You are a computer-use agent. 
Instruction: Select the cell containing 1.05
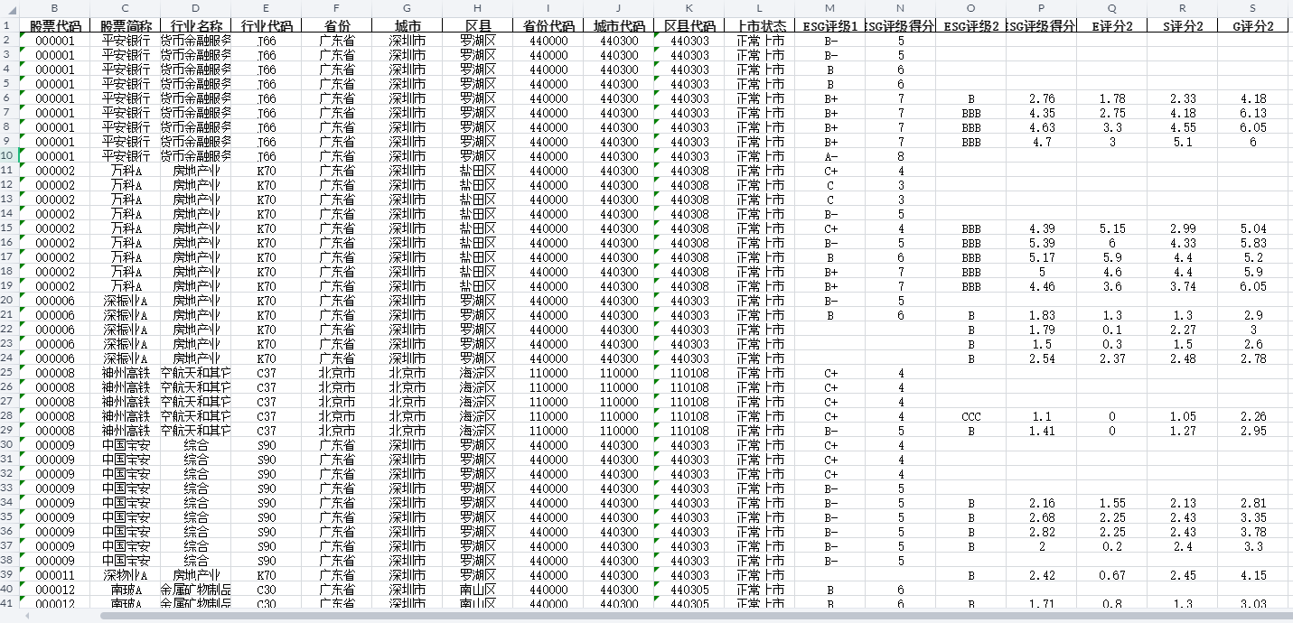point(1183,416)
